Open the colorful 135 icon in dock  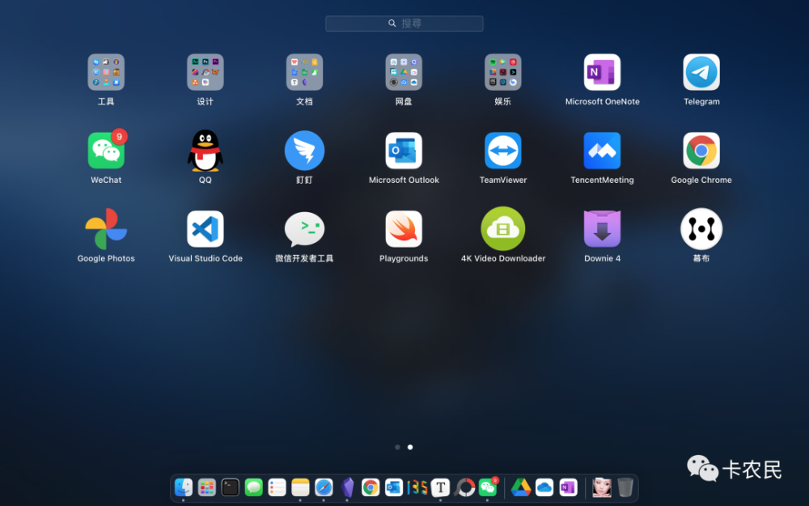pyautogui.click(x=417, y=487)
